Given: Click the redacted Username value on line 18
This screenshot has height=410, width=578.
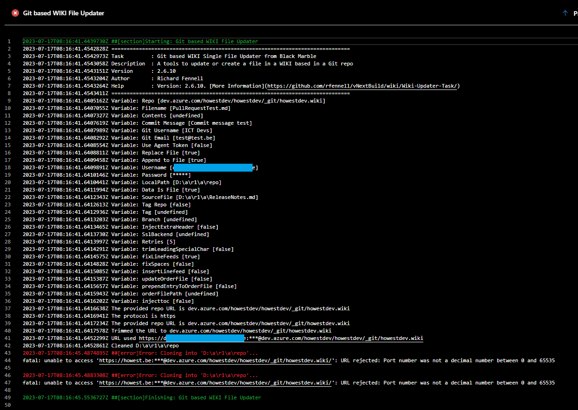Looking at the screenshot, I should (x=213, y=167).
